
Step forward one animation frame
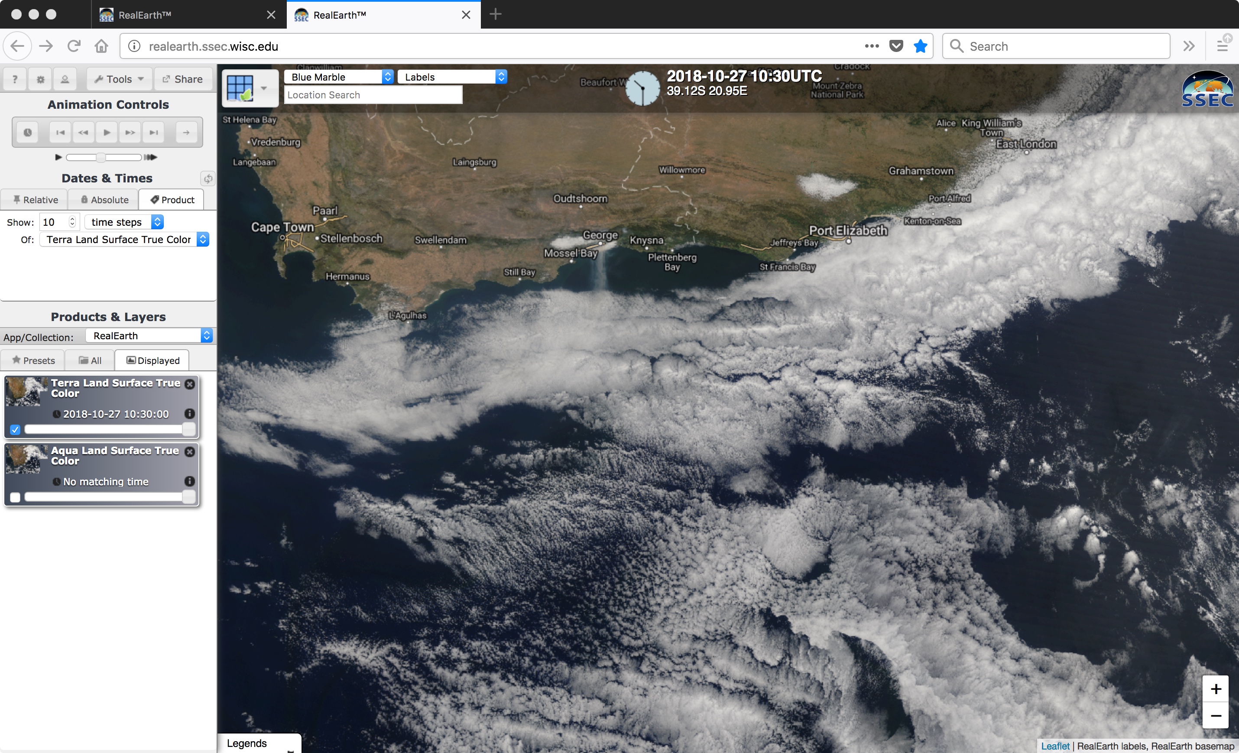pos(130,132)
